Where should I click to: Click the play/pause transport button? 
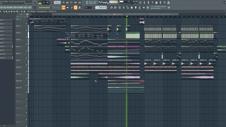pyautogui.click(x=44, y=2)
